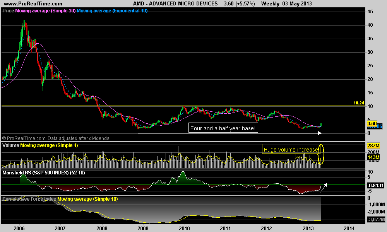Viewport: 387px width, 232px height.
Task: Click the Moving average (Exponential 10) label
Action: pos(111,11)
